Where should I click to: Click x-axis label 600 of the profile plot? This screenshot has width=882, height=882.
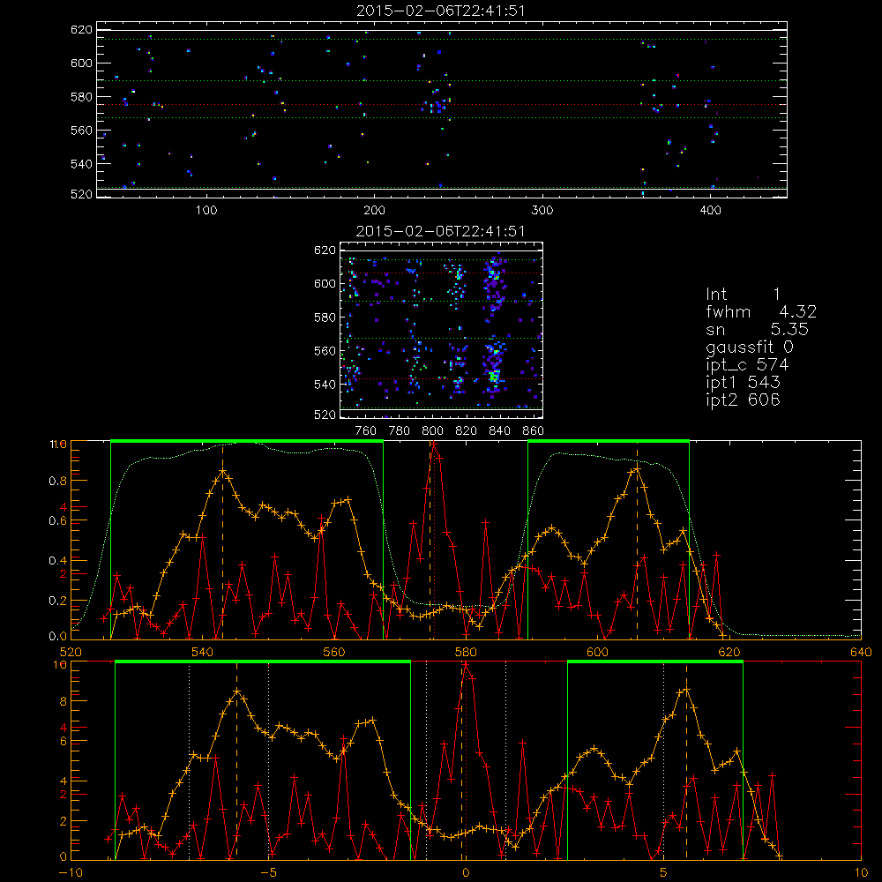click(x=597, y=653)
